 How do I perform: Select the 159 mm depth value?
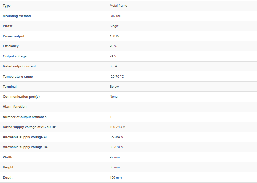click(x=115, y=178)
